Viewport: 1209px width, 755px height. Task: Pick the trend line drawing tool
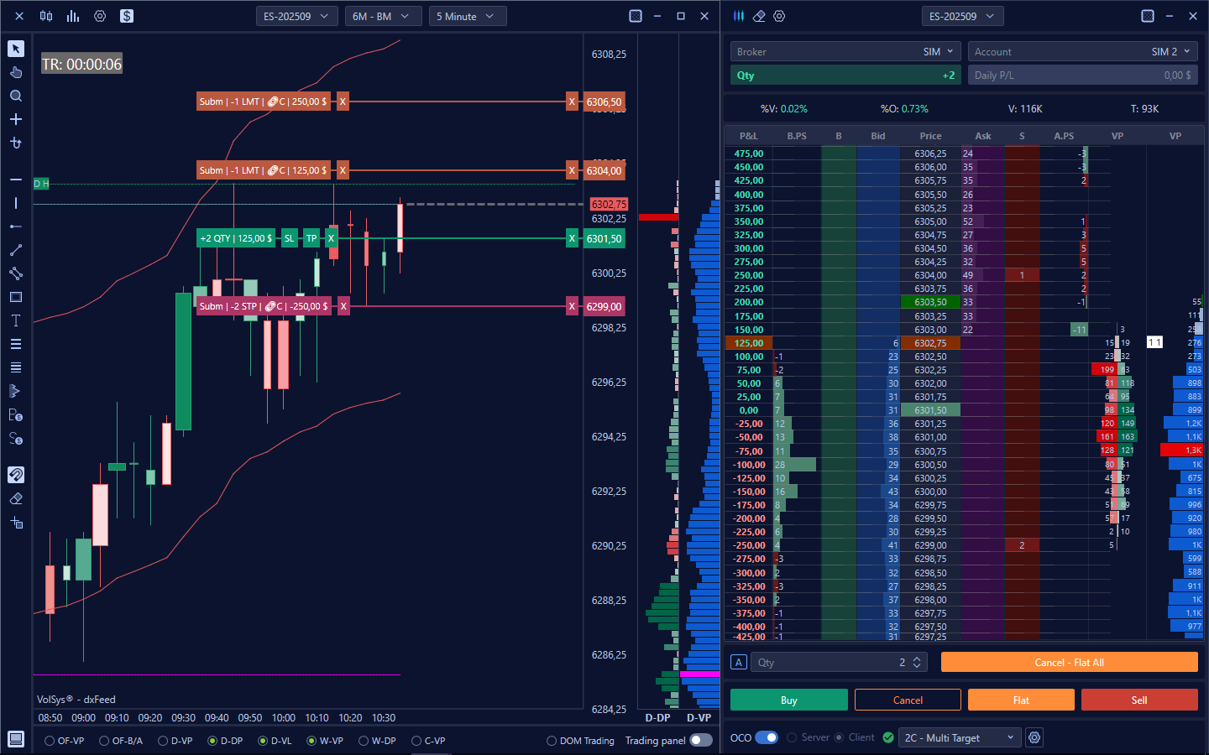[16, 250]
